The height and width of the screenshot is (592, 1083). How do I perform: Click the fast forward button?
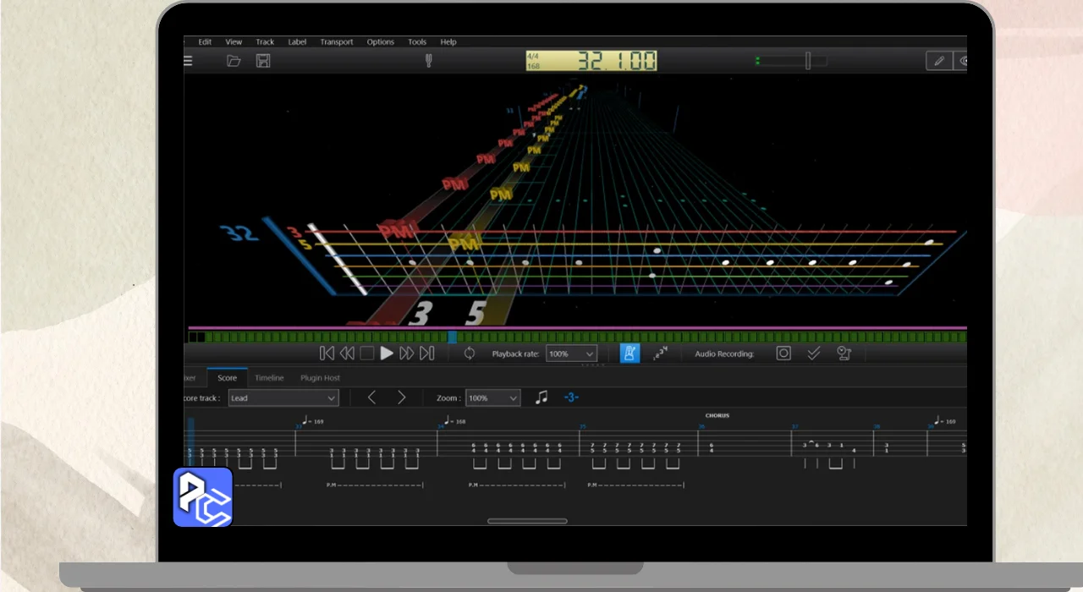click(406, 354)
